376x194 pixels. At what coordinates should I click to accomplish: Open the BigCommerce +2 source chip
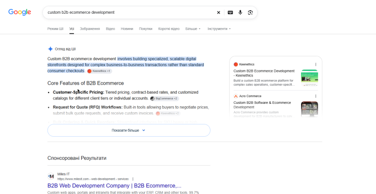click(164, 98)
